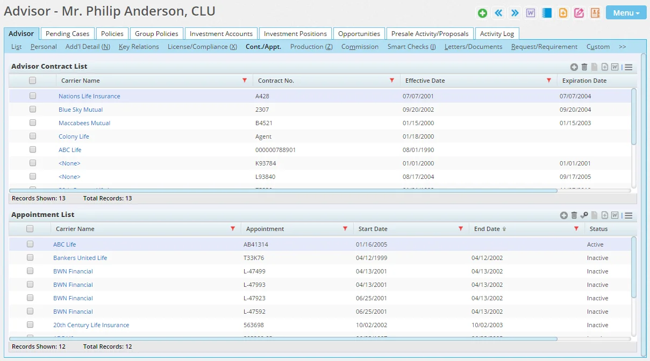650x361 pixels.
Task: Select the Bankers United Life appointment checkbox
Action: pyautogui.click(x=30, y=258)
